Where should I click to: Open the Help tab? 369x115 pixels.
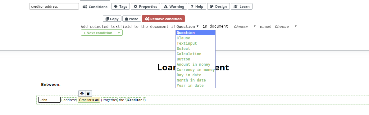197,6
